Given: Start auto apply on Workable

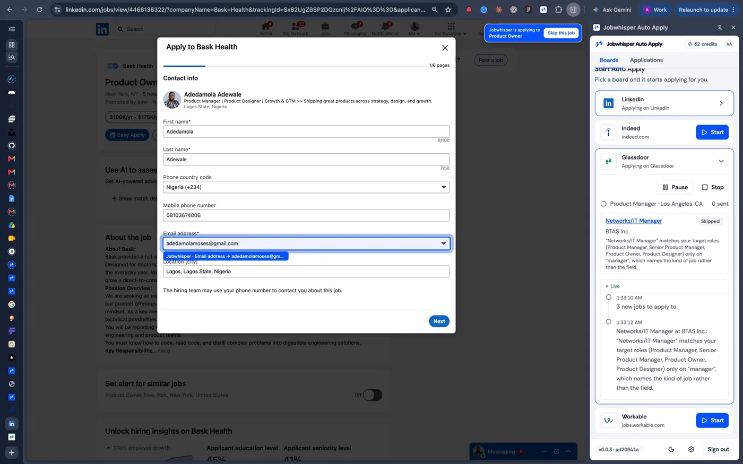Looking at the screenshot, I should (x=712, y=421).
